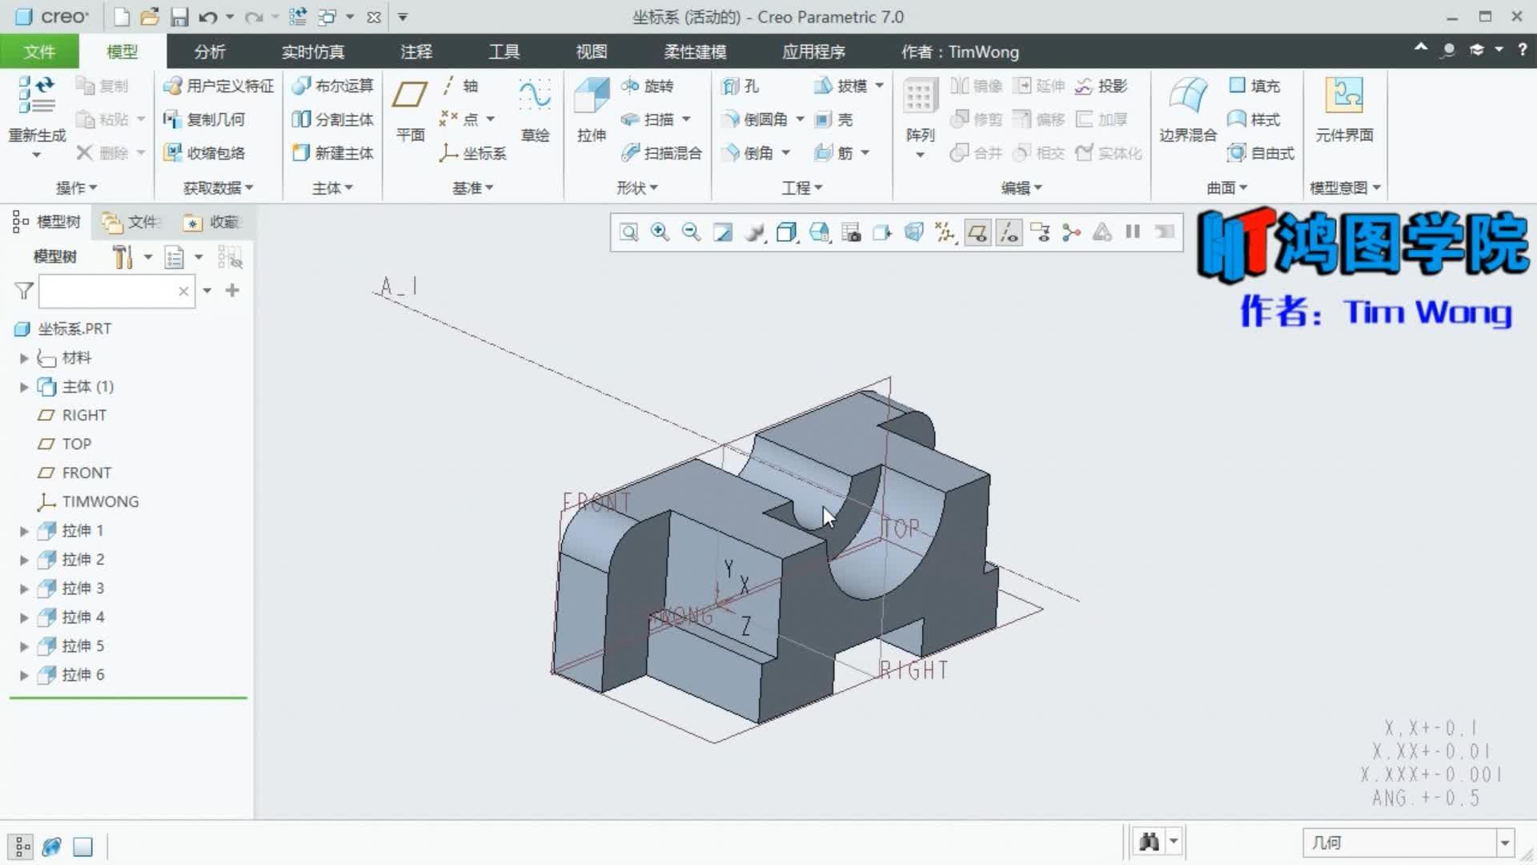This screenshot has width=1537, height=865.
Task: Switch to the 分析 ribbon tab
Action: coord(210,52)
